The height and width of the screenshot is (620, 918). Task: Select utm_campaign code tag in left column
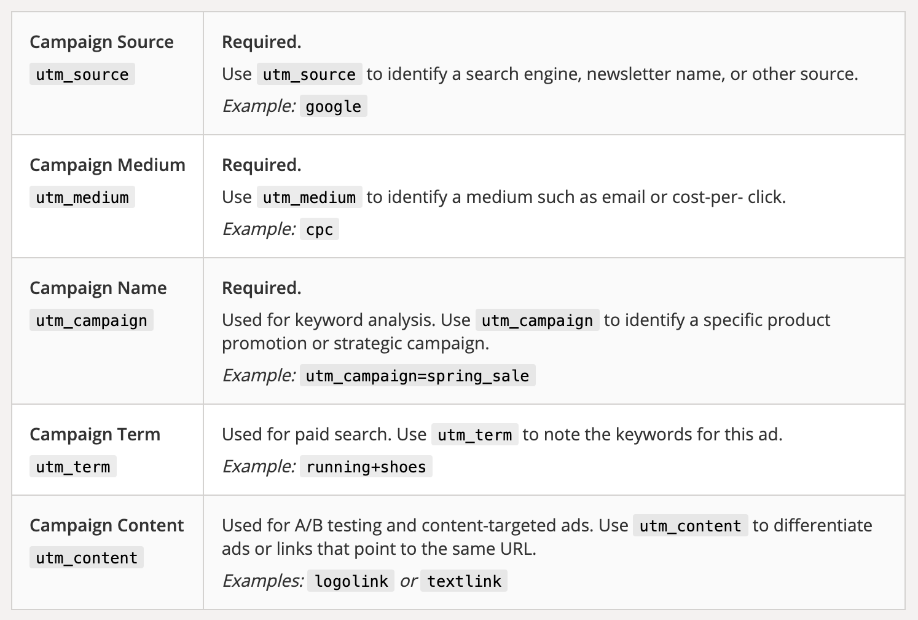[x=92, y=320]
